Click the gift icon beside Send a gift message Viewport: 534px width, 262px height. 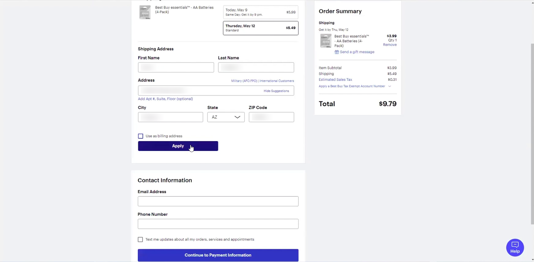click(336, 52)
